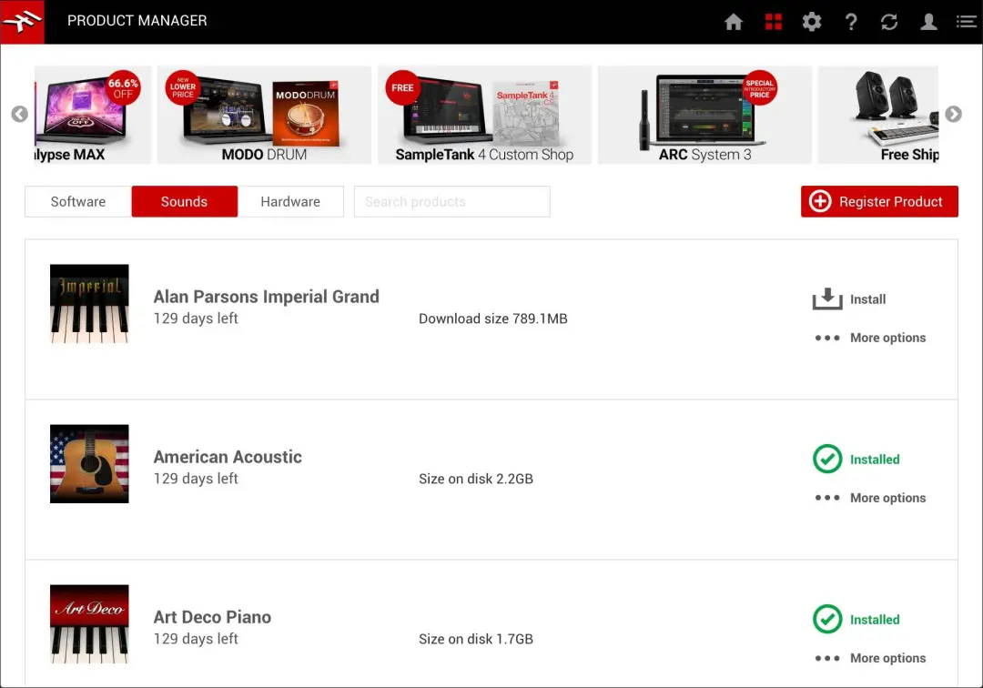The image size is (983, 688).
Task: Open the MODO DRUM promo banner
Action: click(x=264, y=115)
